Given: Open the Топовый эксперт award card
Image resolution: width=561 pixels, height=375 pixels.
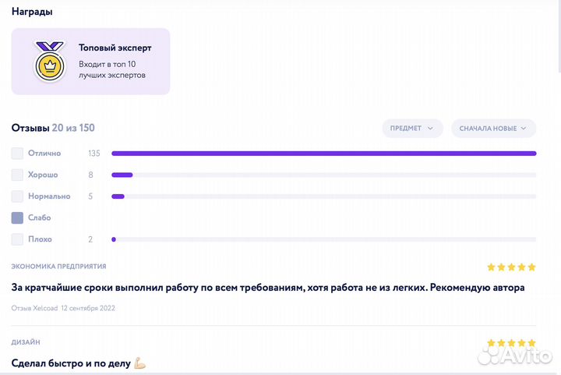Looking at the screenshot, I should pyautogui.click(x=91, y=62).
